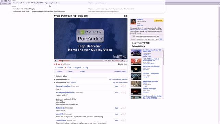Open SonnyBobJim's user profile
This screenshot has height=124, width=220.
61,120
